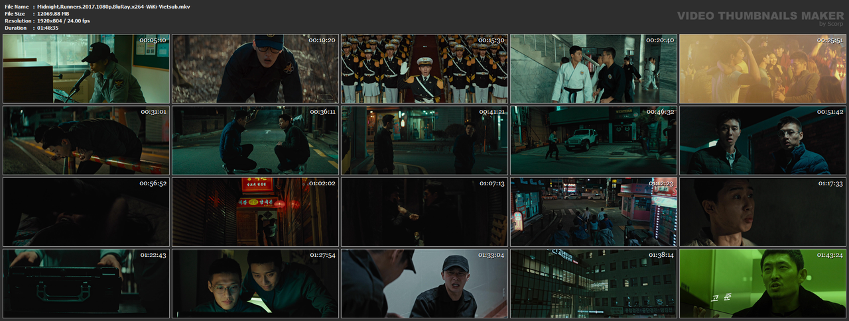Pick the parade thumbnail at 00:15:30
The image size is (849, 321).
pyautogui.click(x=424, y=69)
